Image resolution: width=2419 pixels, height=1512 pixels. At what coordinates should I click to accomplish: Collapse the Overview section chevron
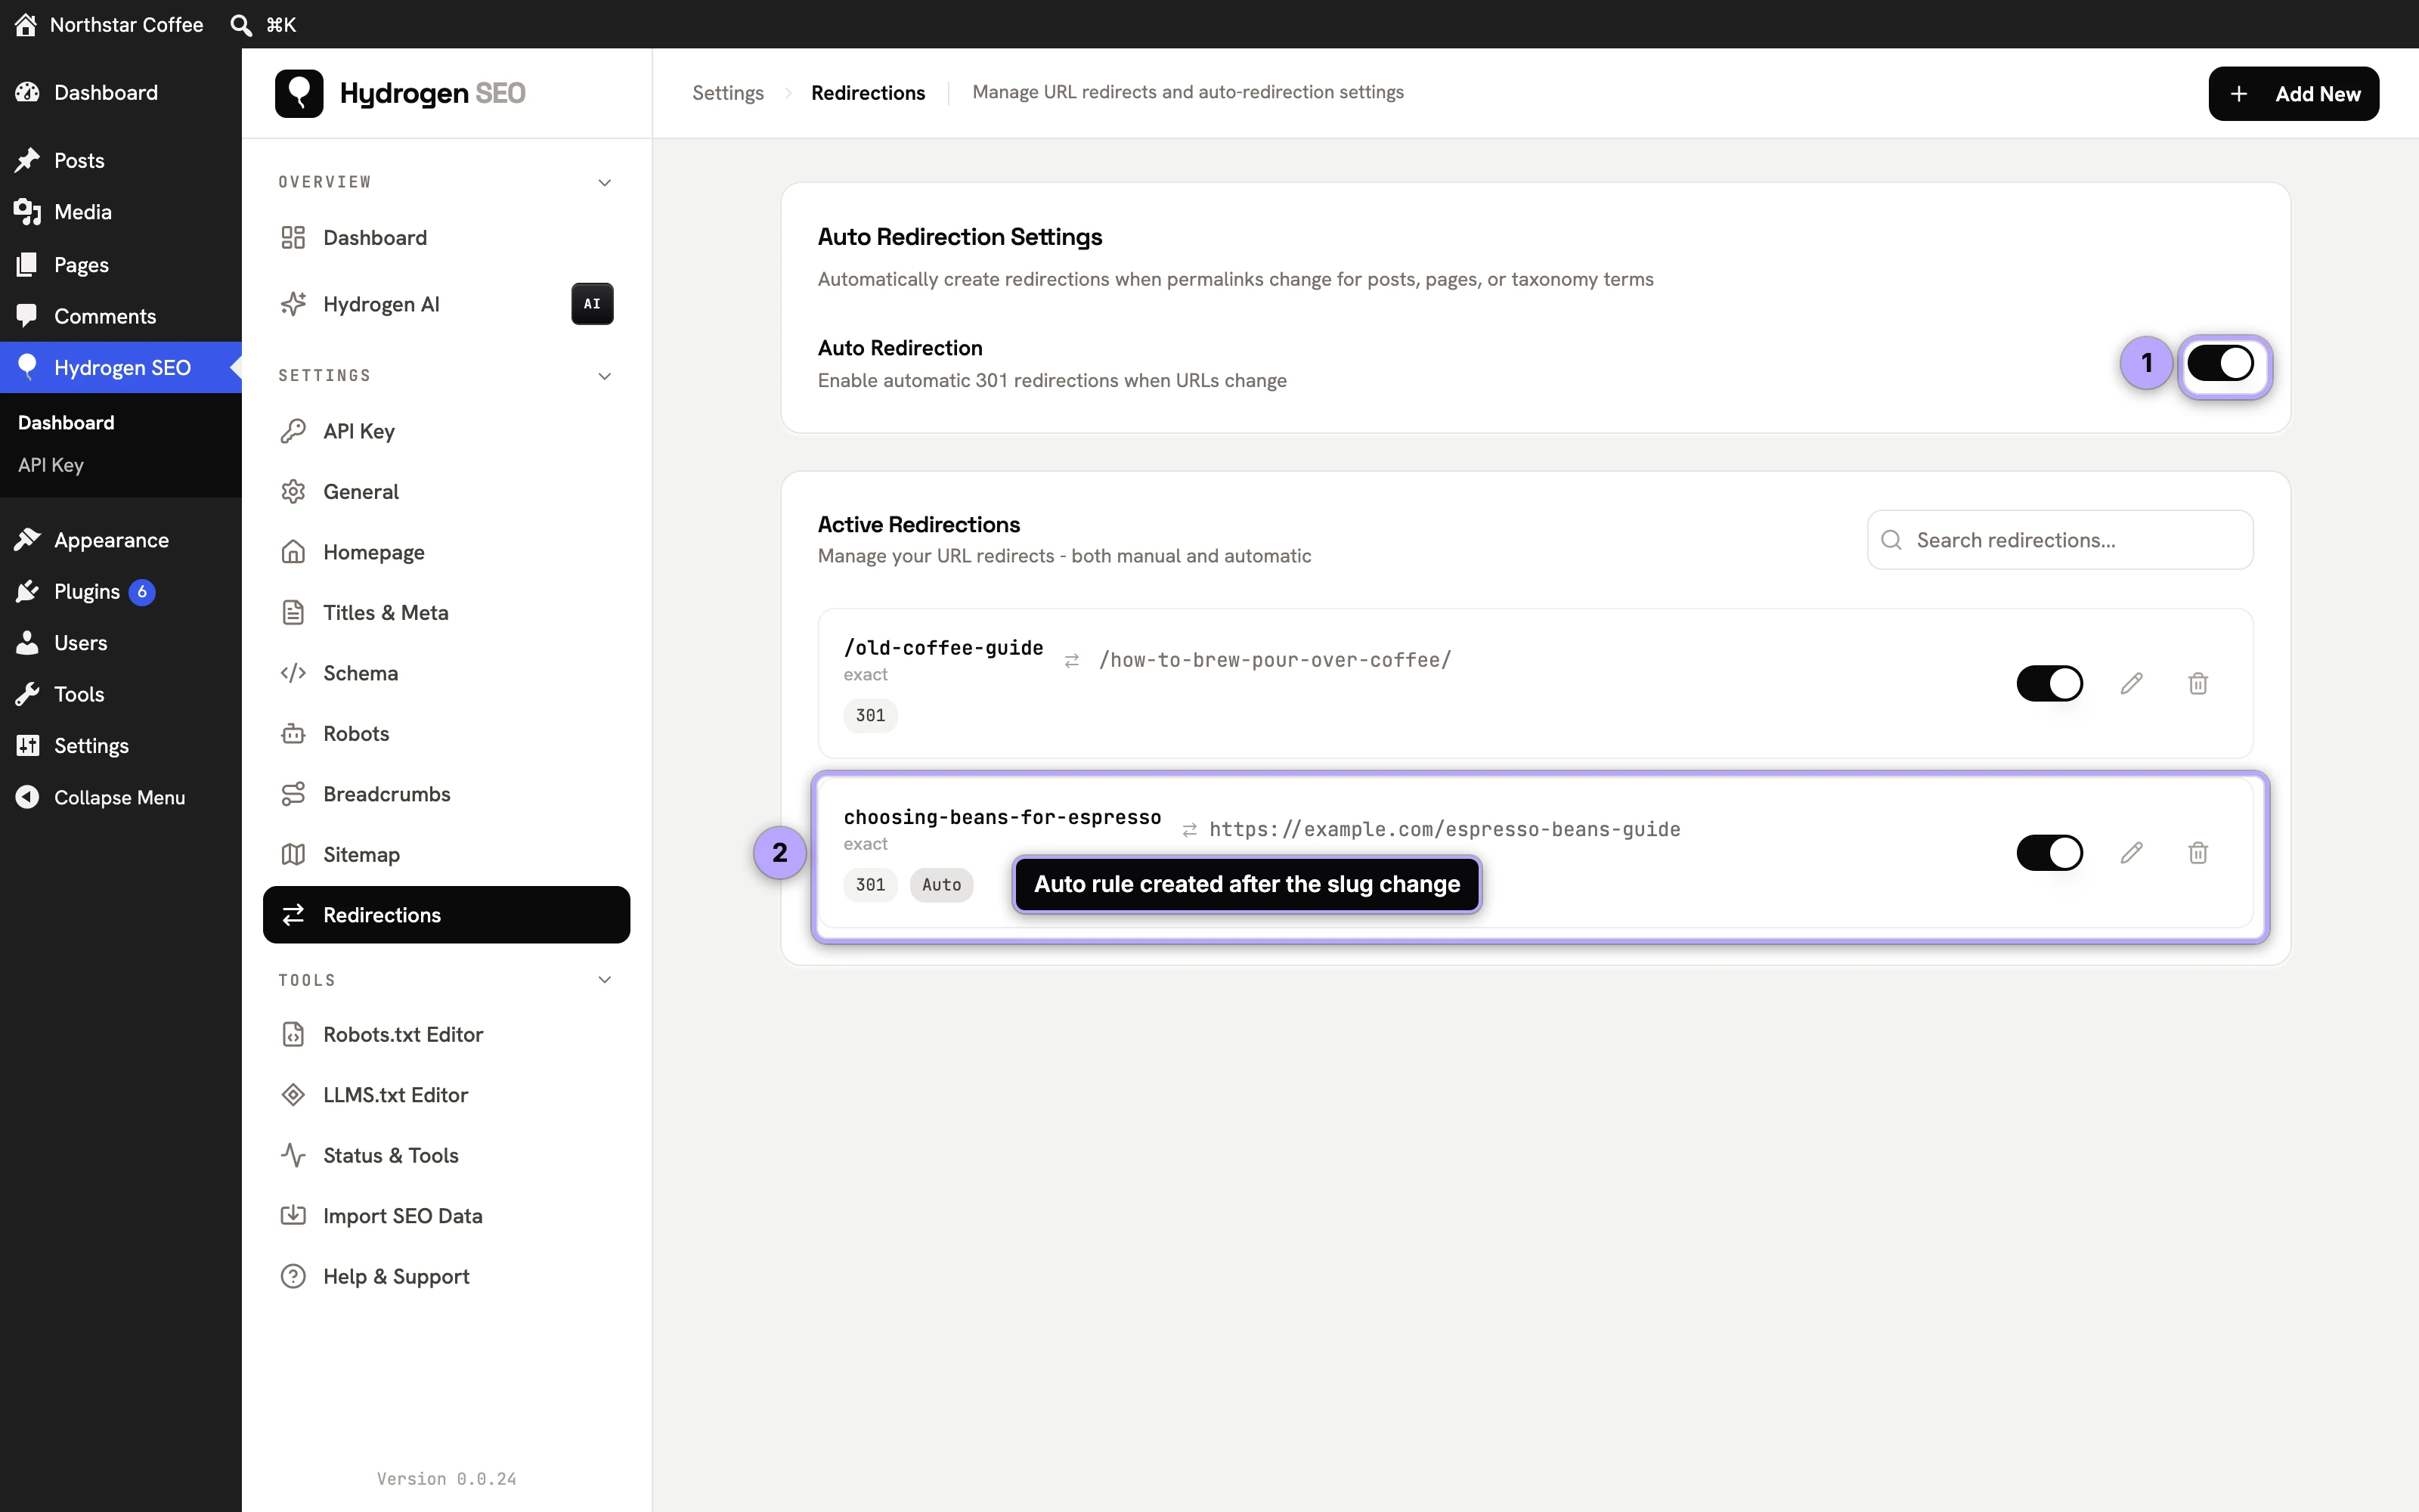[x=605, y=182]
